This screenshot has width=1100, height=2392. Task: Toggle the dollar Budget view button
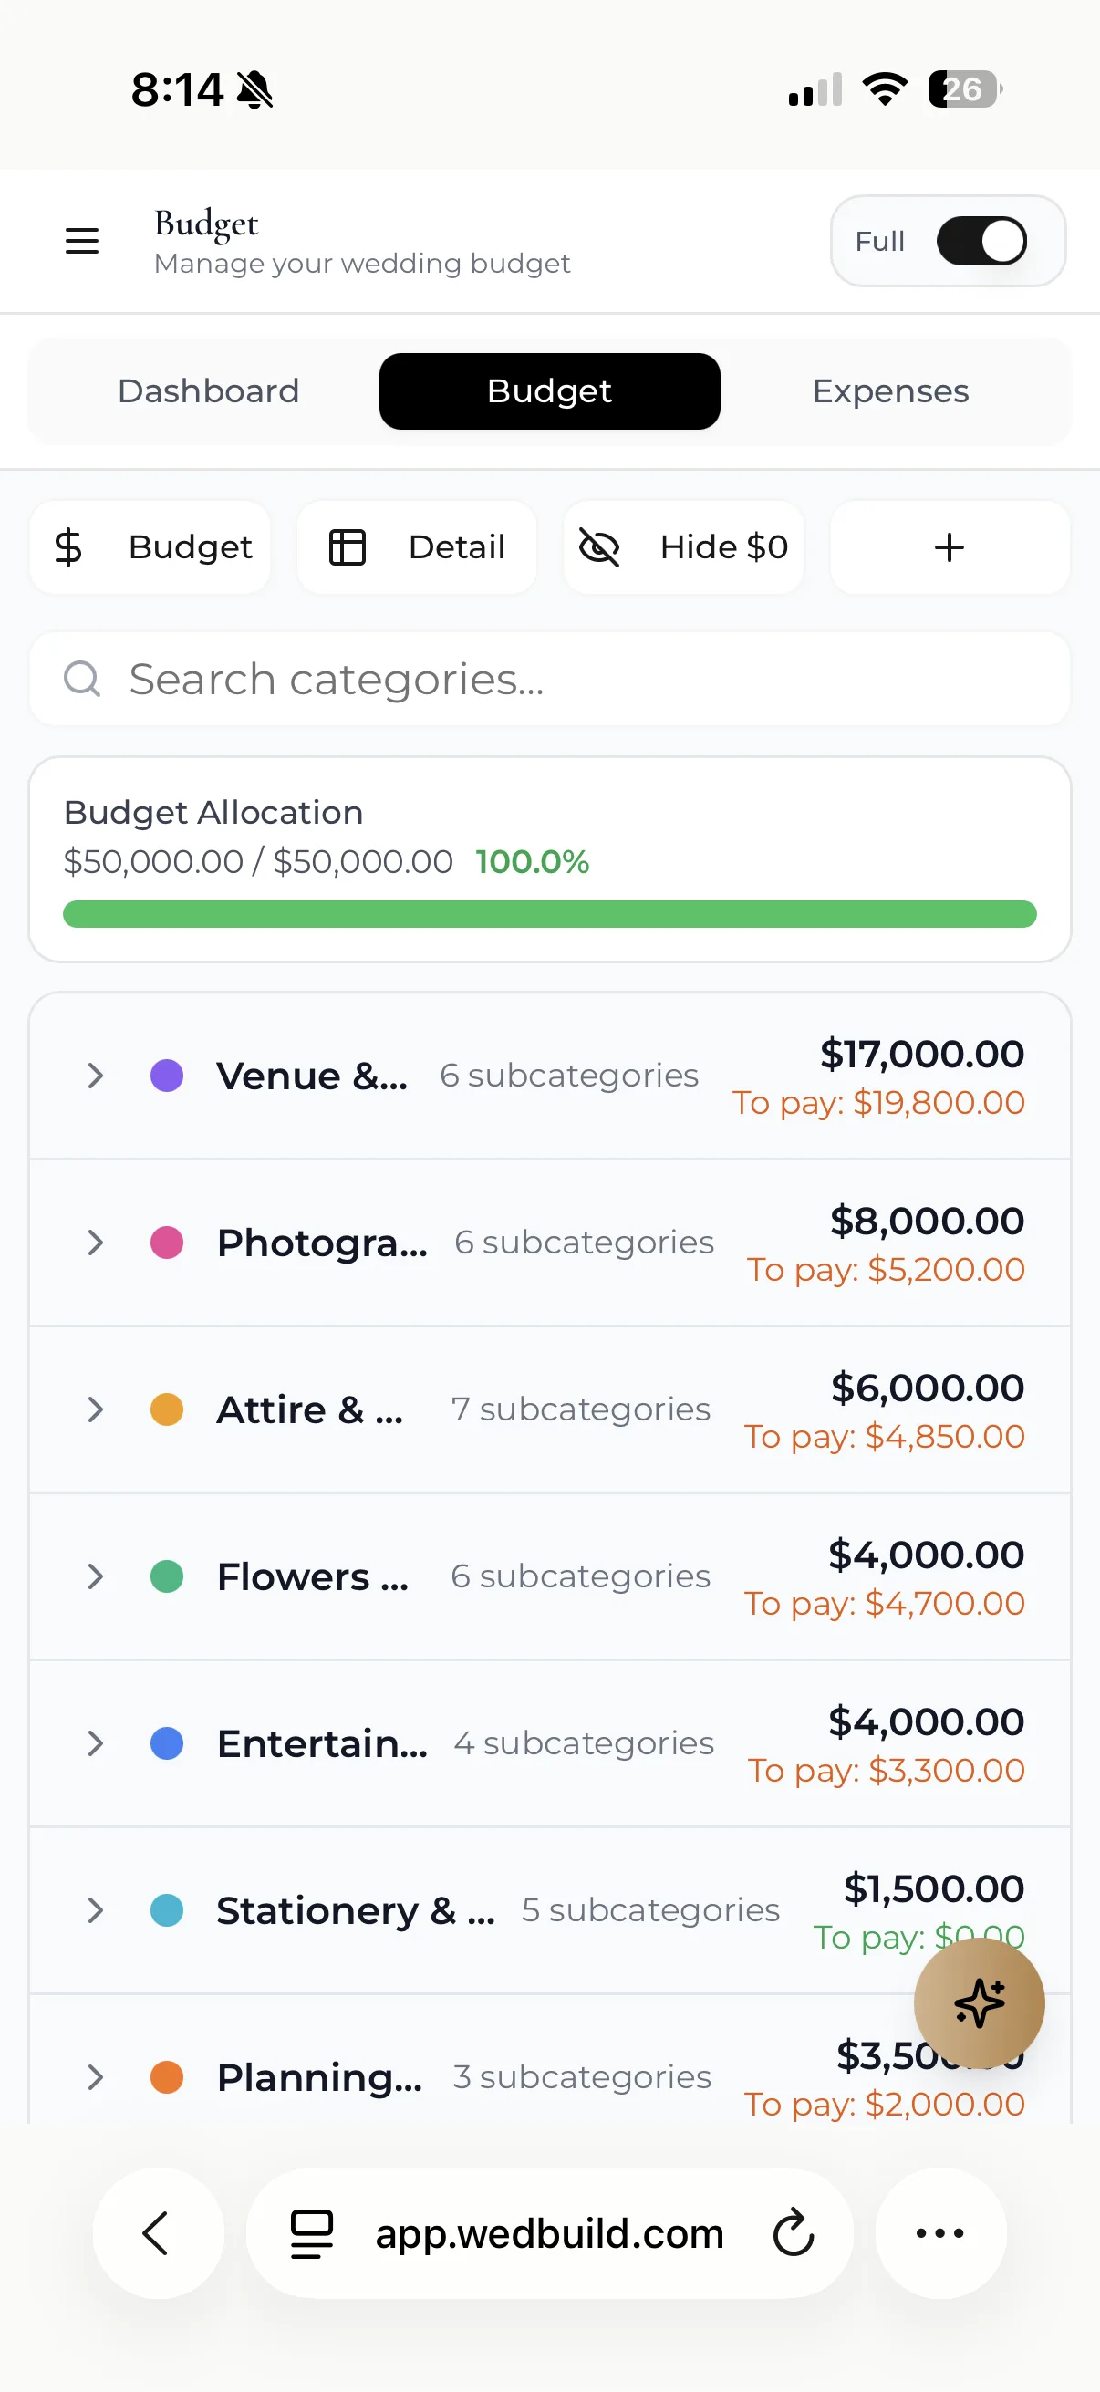click(x=150, y=547)
